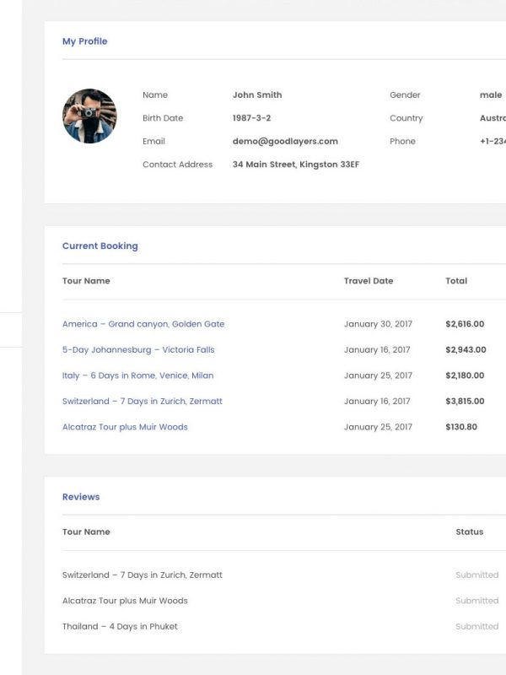The image size is (506, 675).
Task: Select Italy – 6 Days in Rome booking link
Action: tap(137, 375)
